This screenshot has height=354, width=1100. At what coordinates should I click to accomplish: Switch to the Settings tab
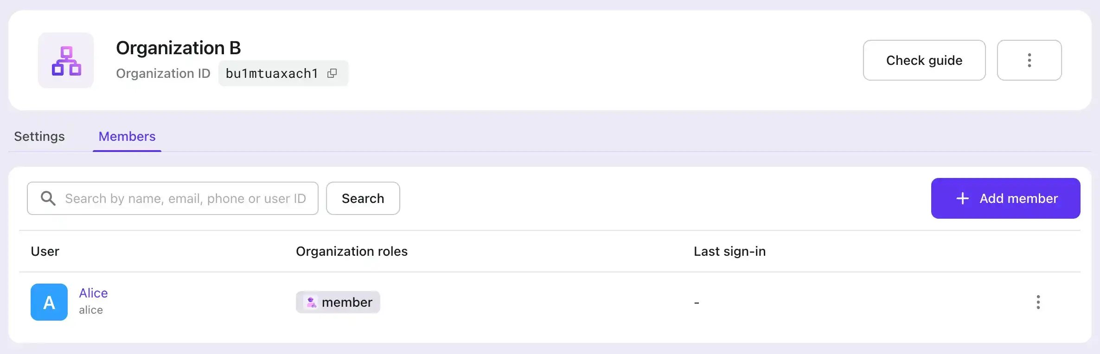coord(39,136)
